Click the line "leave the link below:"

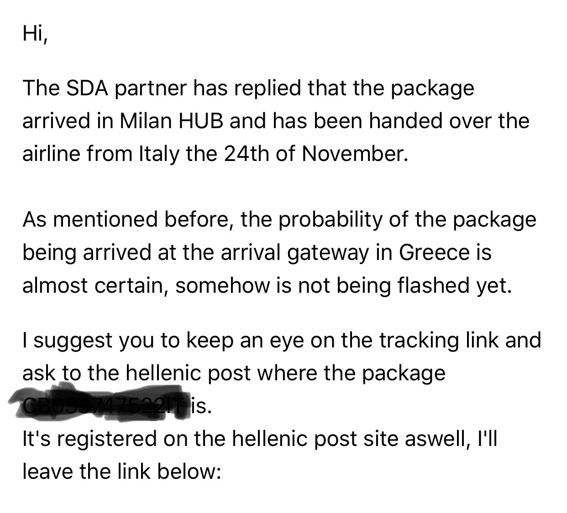click(121, 471)
